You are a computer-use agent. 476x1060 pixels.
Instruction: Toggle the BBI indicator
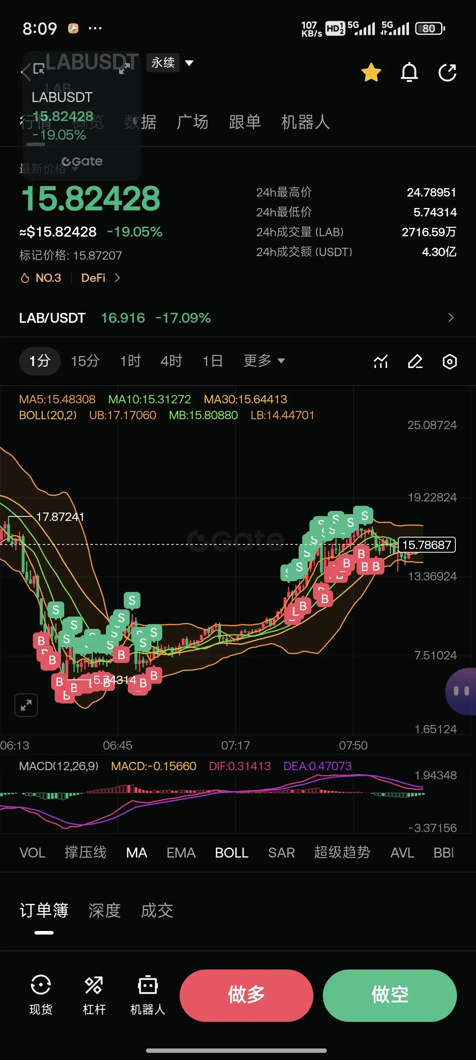pos(443,853)
